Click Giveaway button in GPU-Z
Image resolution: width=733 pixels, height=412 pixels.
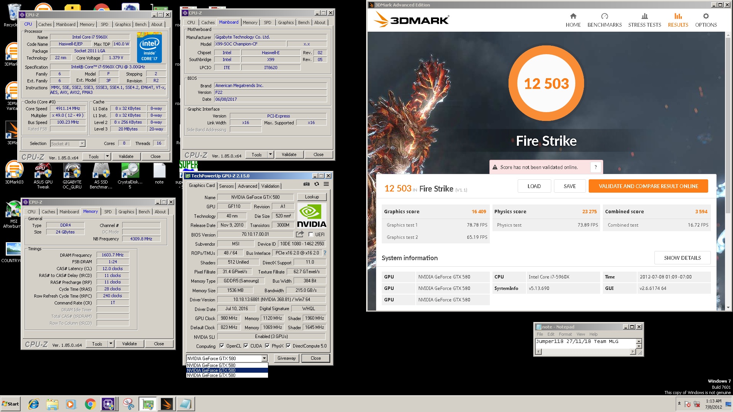click(287, 358)
